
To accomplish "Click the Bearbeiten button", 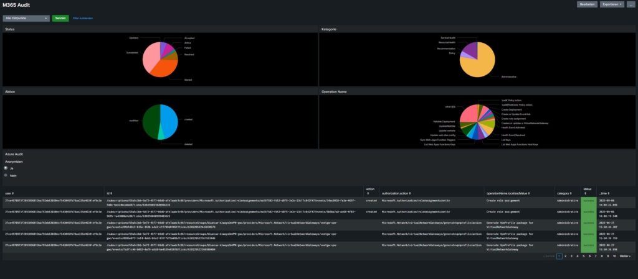I will click(587, 4).
